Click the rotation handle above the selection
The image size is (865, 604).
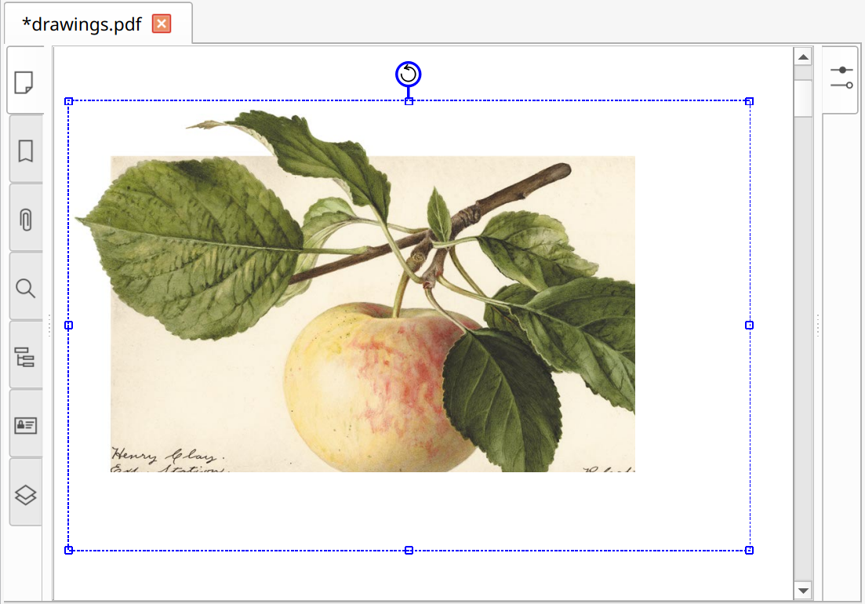tap(409, 74)
